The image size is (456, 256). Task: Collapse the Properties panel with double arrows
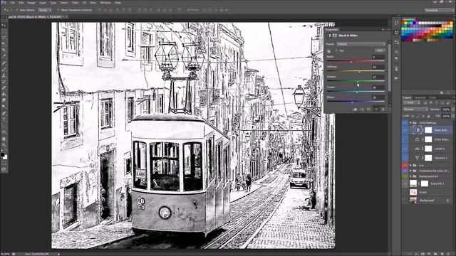383,30
